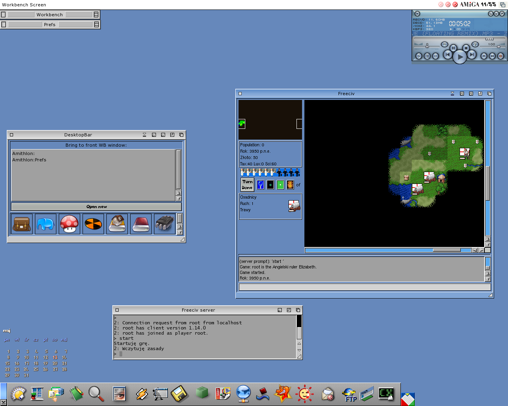Launch the yellow floppy disk dock icon
Viewport: 508px width, 406px height.
point(179,394)
